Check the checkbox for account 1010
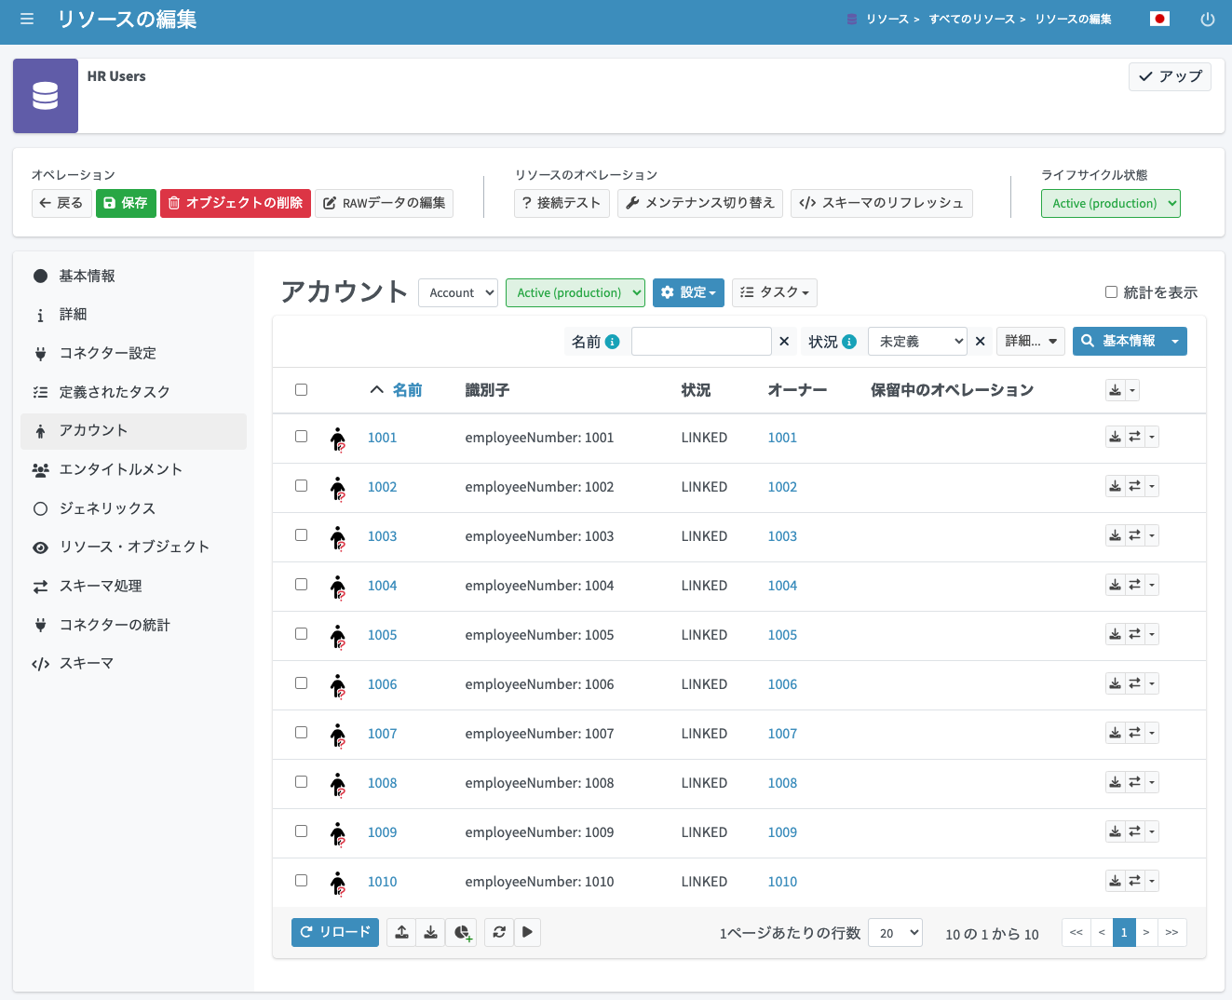The height and width of the screenshot is (1000, 1232). 301,880
